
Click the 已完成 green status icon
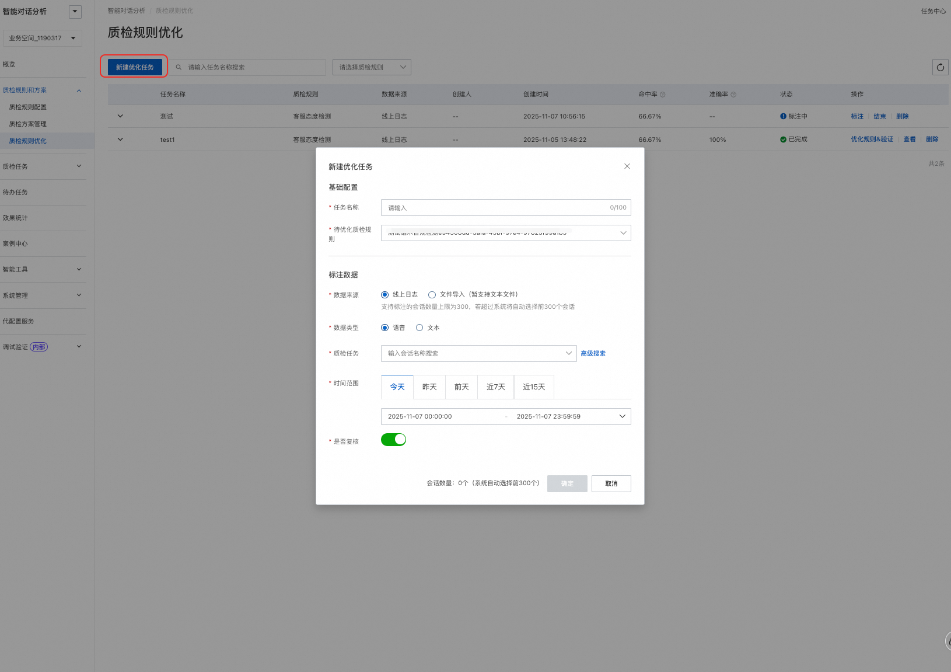pos(783,140)
